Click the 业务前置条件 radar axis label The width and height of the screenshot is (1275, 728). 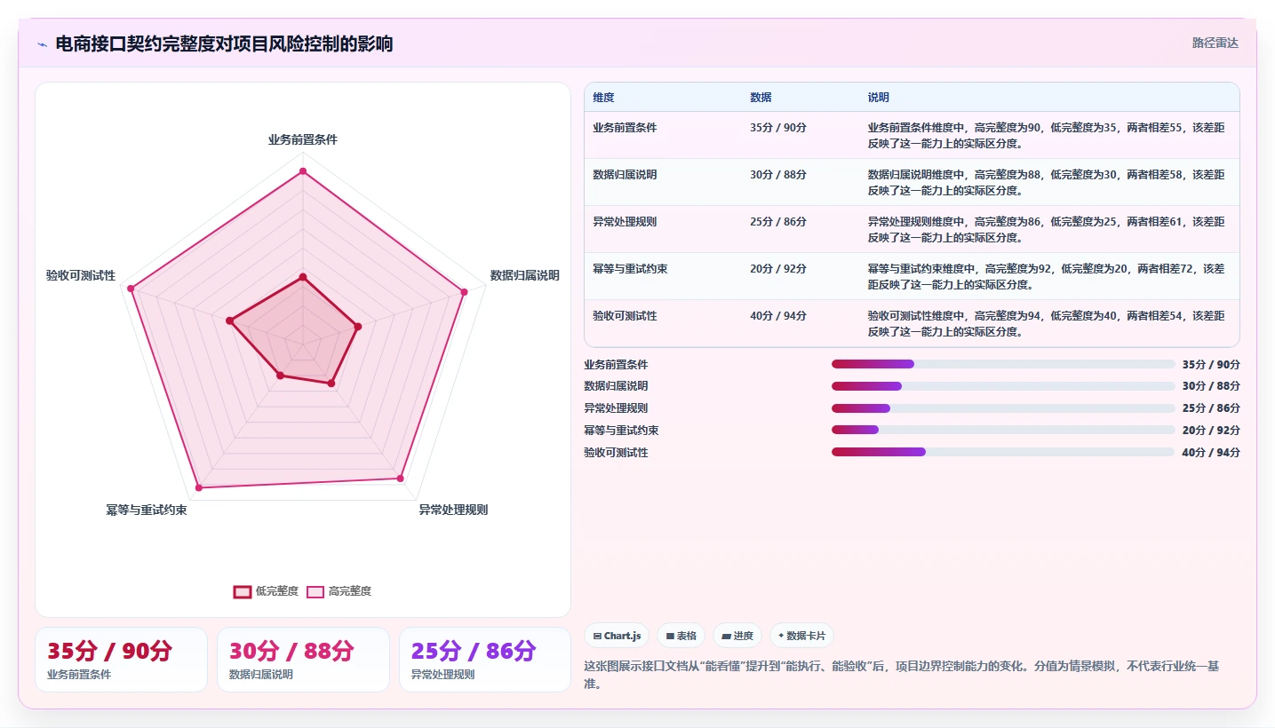(303, 139)
